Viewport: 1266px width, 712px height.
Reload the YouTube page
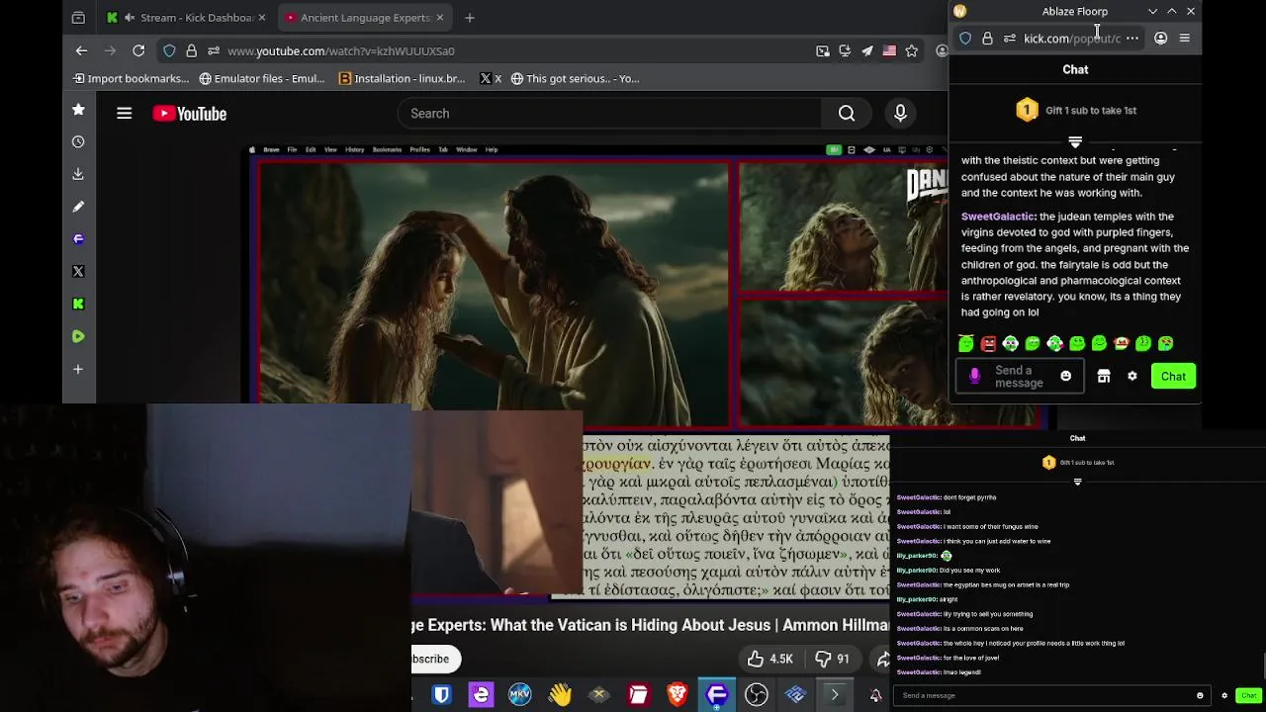pos(138,50)
